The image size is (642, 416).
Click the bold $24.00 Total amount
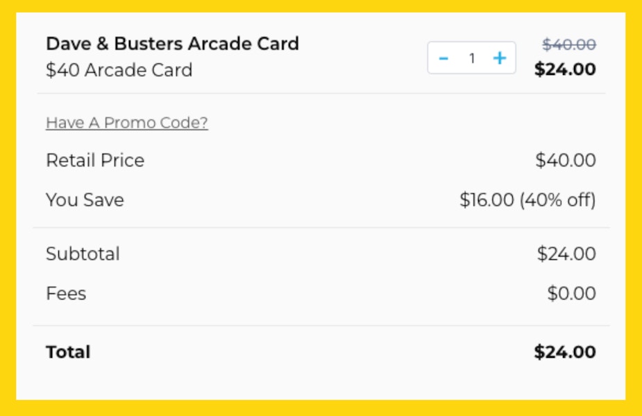[x=565, y=352]
